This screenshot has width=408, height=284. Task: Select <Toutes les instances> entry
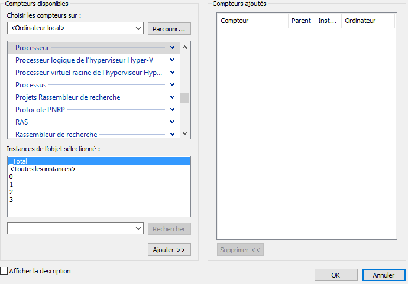point(43,169)
